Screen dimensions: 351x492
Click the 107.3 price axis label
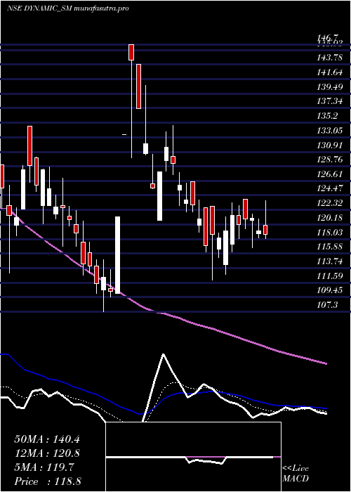[328, 304]
